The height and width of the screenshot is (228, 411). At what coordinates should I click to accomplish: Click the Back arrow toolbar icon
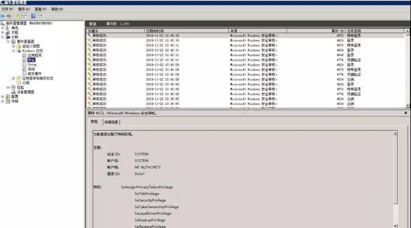[x=3, y=16]
